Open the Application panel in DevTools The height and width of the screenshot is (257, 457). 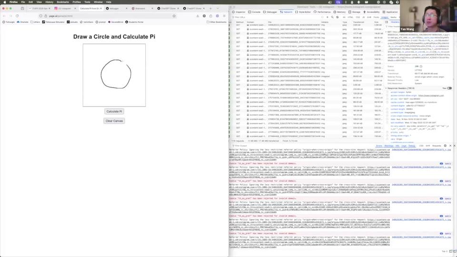(390, 12)
